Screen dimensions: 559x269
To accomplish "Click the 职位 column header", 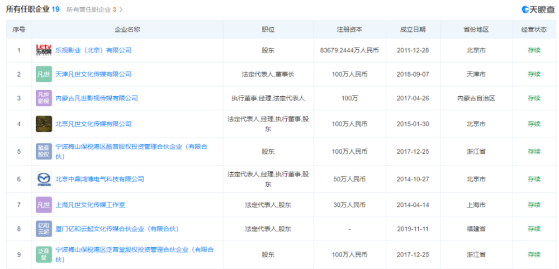I will [268, 30].
